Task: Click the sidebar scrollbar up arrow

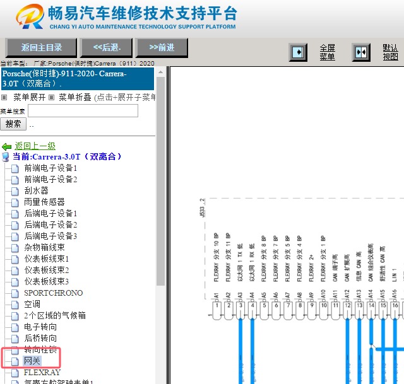Action: coord(160,72)
